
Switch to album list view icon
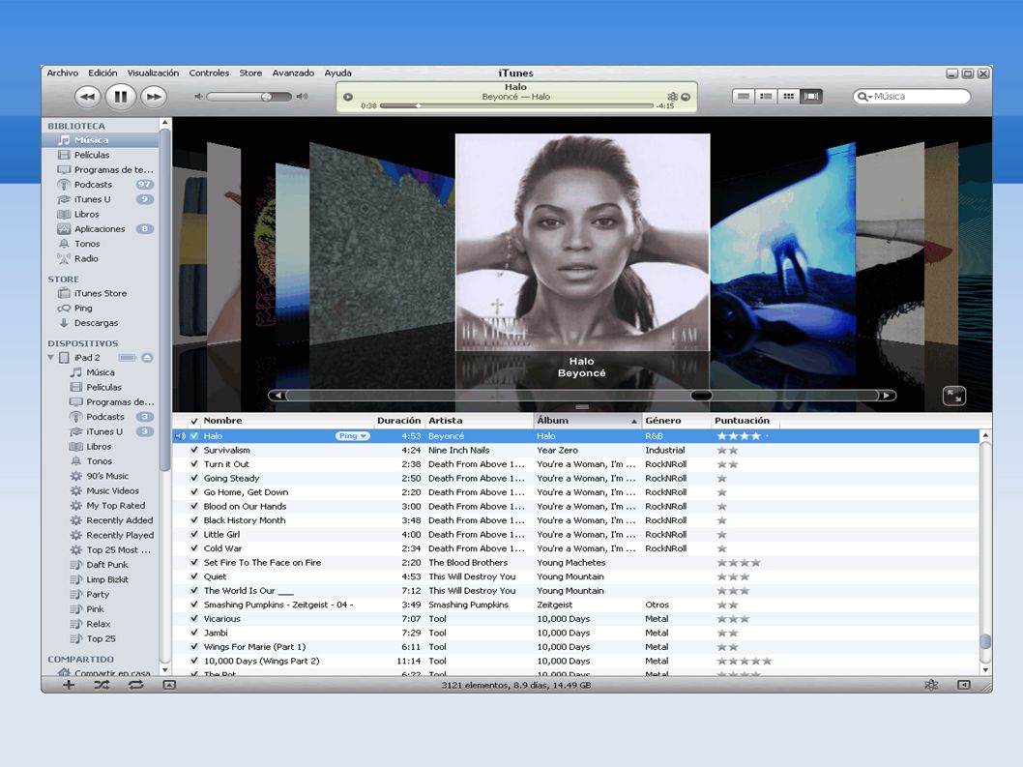[766, 97]
